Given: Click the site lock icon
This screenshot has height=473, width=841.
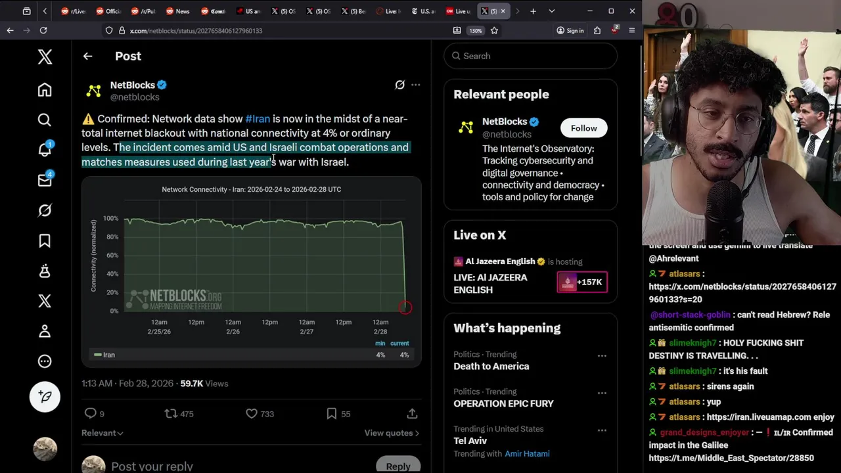Looking at the screenshot, I should click(122, 30).
